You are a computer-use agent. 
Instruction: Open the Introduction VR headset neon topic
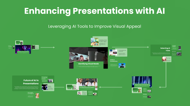pyautogui.click(x=23, y=49)
